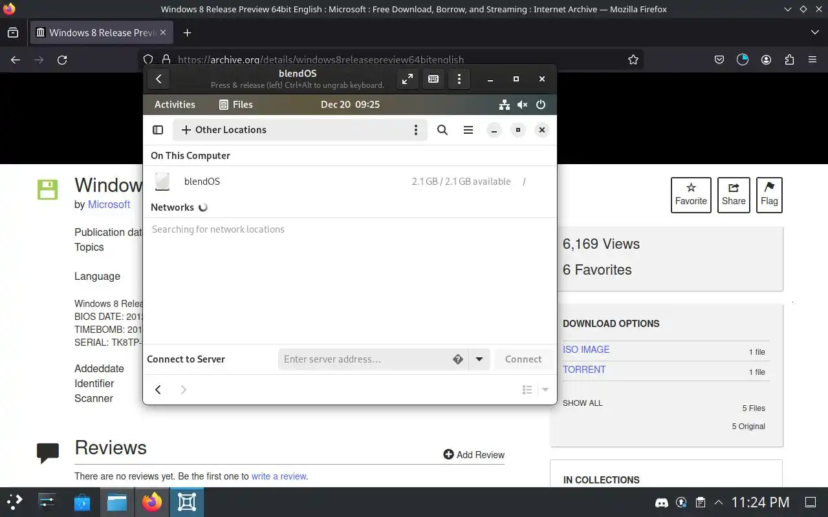Open the KDE application launcher
The image size is (828, 517).
(14, 502)
